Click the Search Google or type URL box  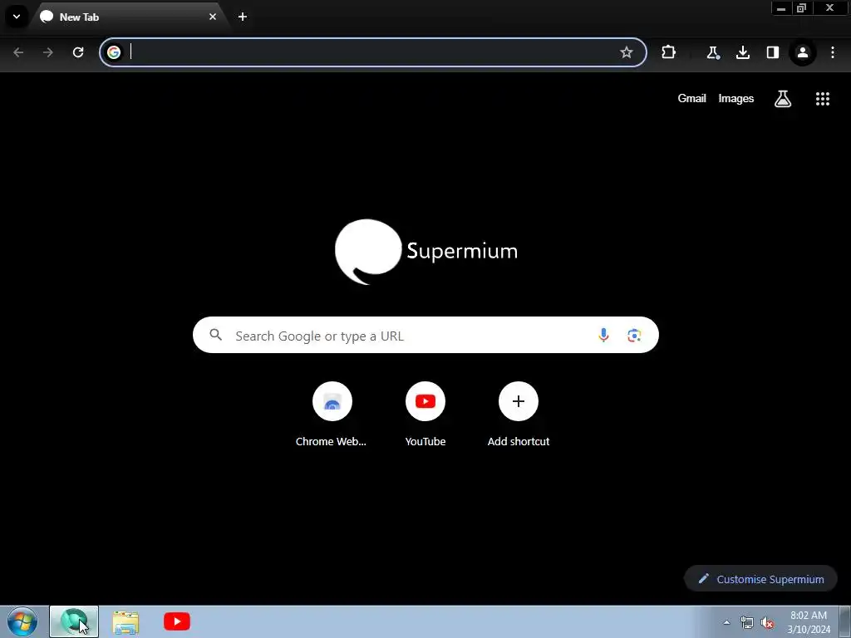[425, 335]
